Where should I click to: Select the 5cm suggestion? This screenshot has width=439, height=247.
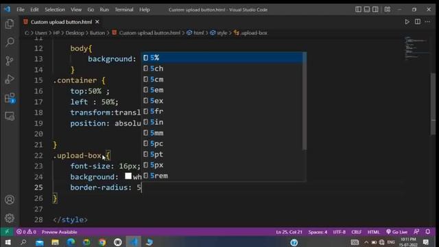[x=223, y=80]
